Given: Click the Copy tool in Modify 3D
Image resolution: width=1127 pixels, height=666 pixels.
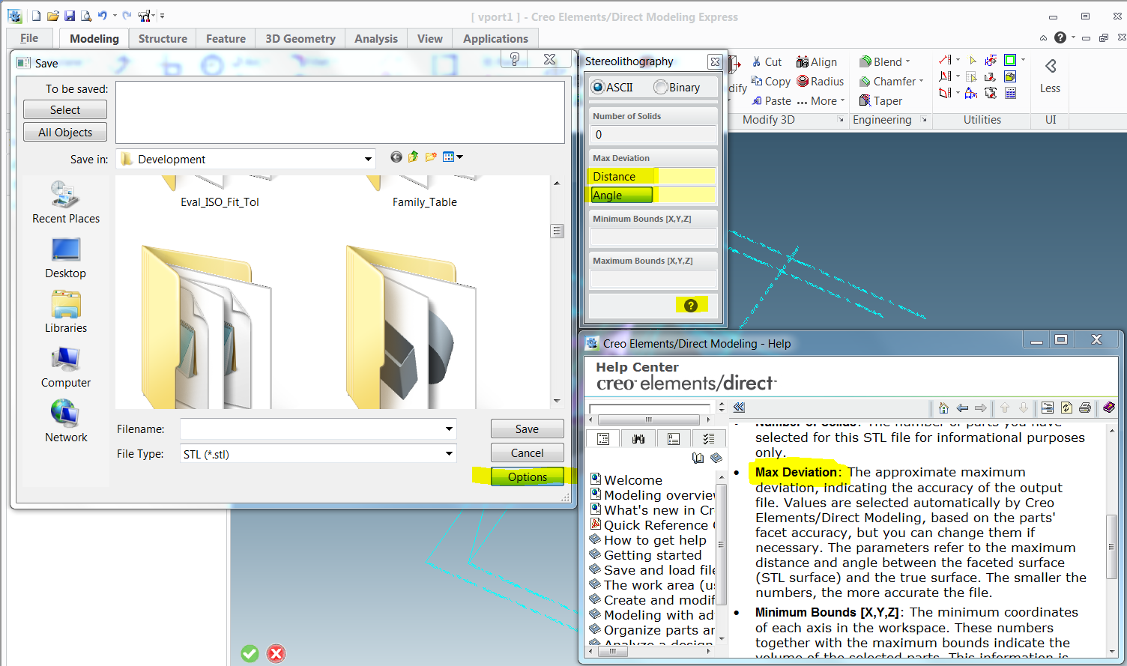Looking at the screenshot, I should (770, 81).
